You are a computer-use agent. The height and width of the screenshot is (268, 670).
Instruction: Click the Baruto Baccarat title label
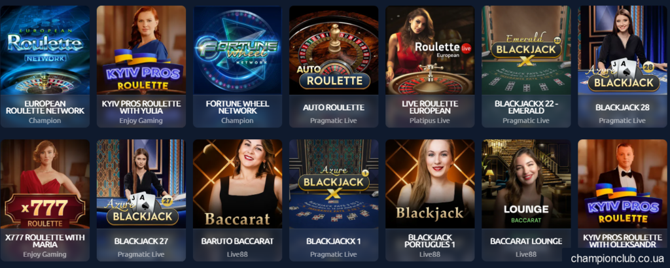pyautogui.click(x=238, y=241)
